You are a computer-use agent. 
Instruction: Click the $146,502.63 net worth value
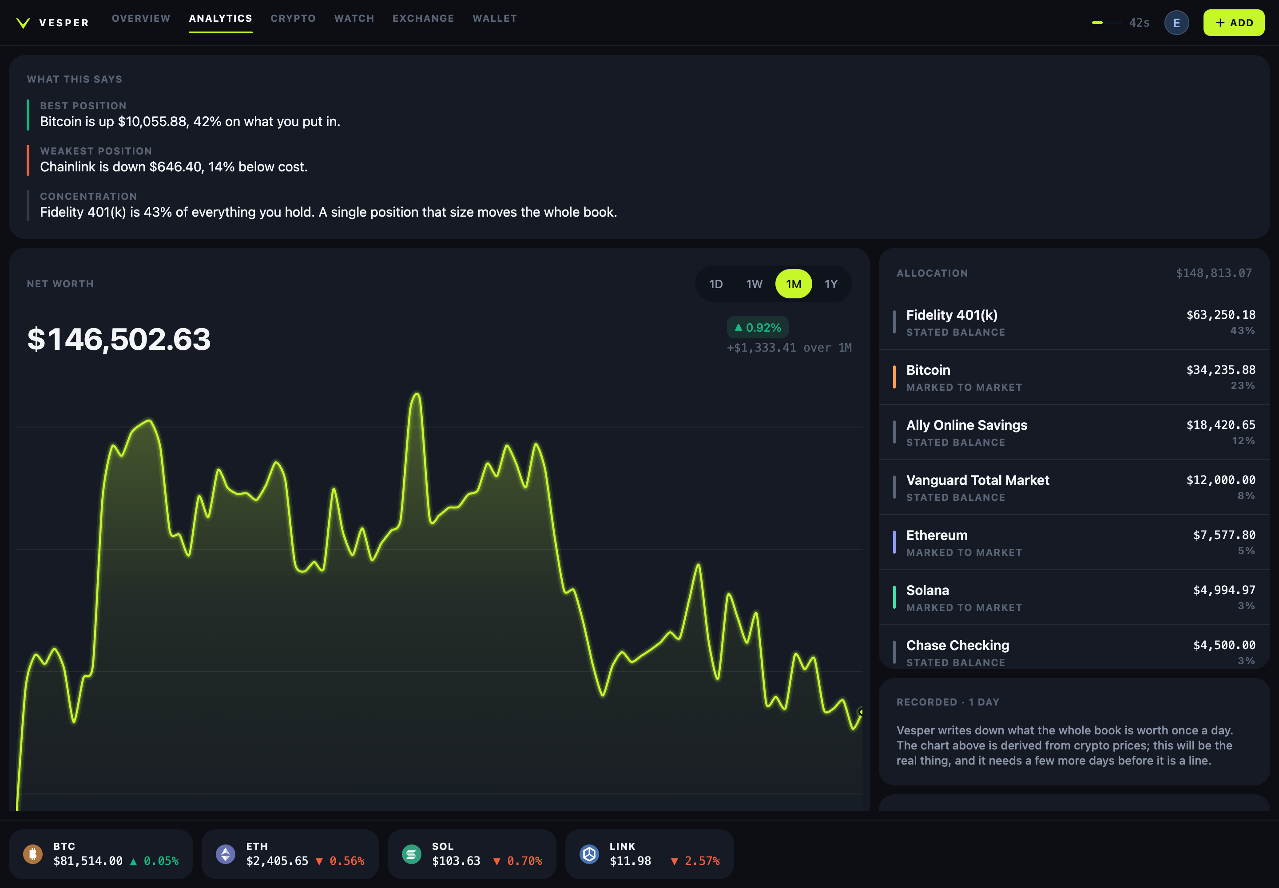tap(119, 339)
